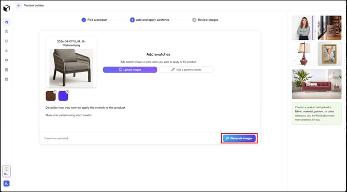Click the '2 swatches uploaded' status text

[56, 139]
